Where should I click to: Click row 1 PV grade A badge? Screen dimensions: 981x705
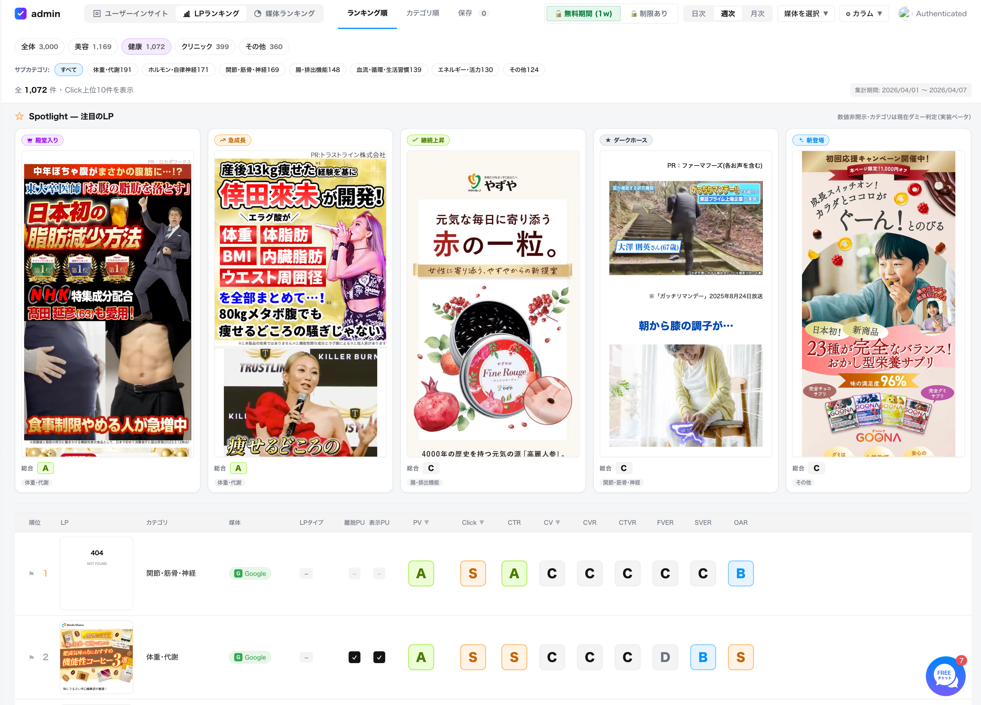(x=421, y=573)
